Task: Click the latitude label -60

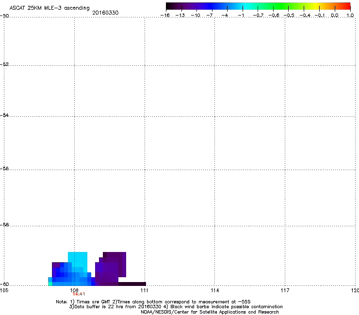Action: [4, 284]
